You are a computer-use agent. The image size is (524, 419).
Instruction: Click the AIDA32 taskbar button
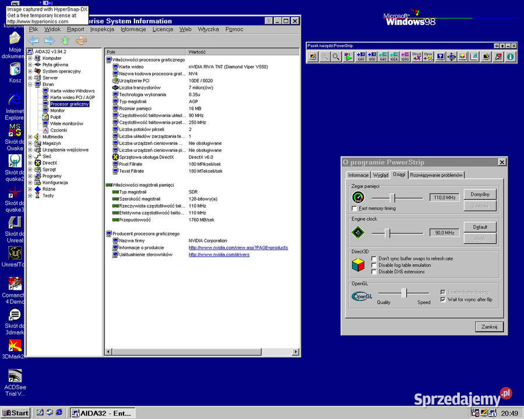[x=102, y=413]
